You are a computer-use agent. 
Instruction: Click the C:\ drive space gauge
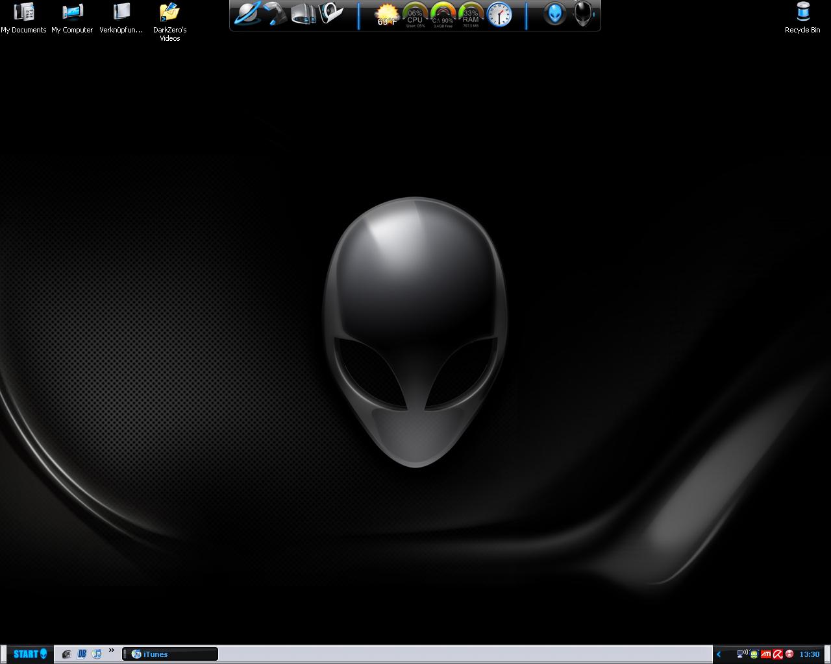(443, 15)
